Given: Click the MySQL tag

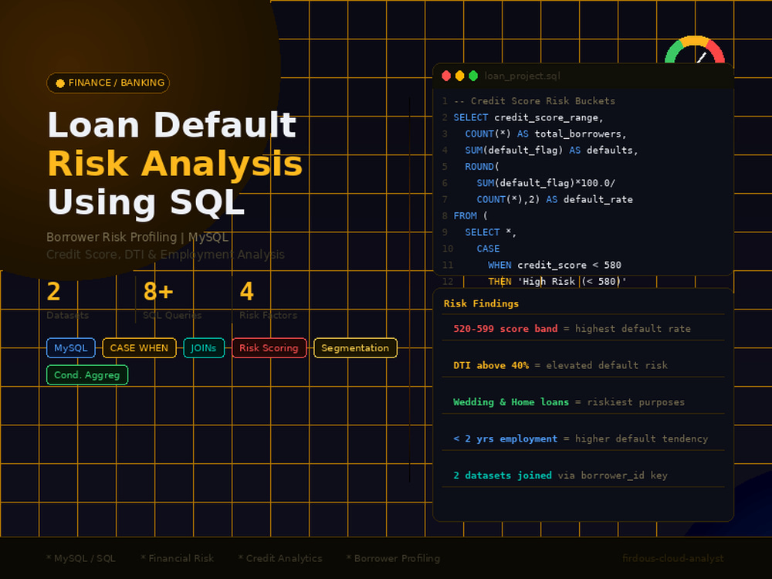Looking at the screenshot, I should [71, 347].
